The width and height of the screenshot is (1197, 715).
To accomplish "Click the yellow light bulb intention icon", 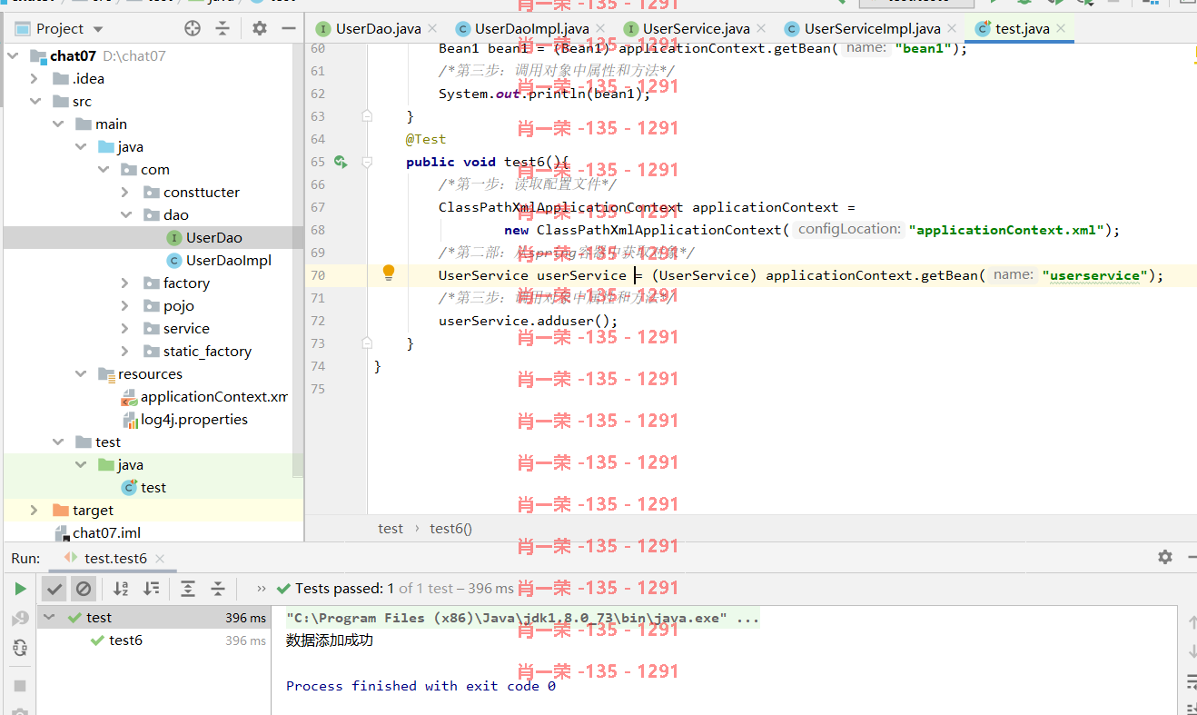I will click(x=389, y=273).
